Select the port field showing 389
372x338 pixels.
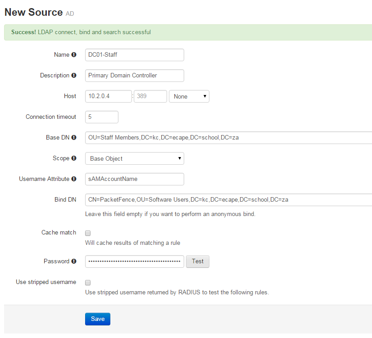[150, 96]
